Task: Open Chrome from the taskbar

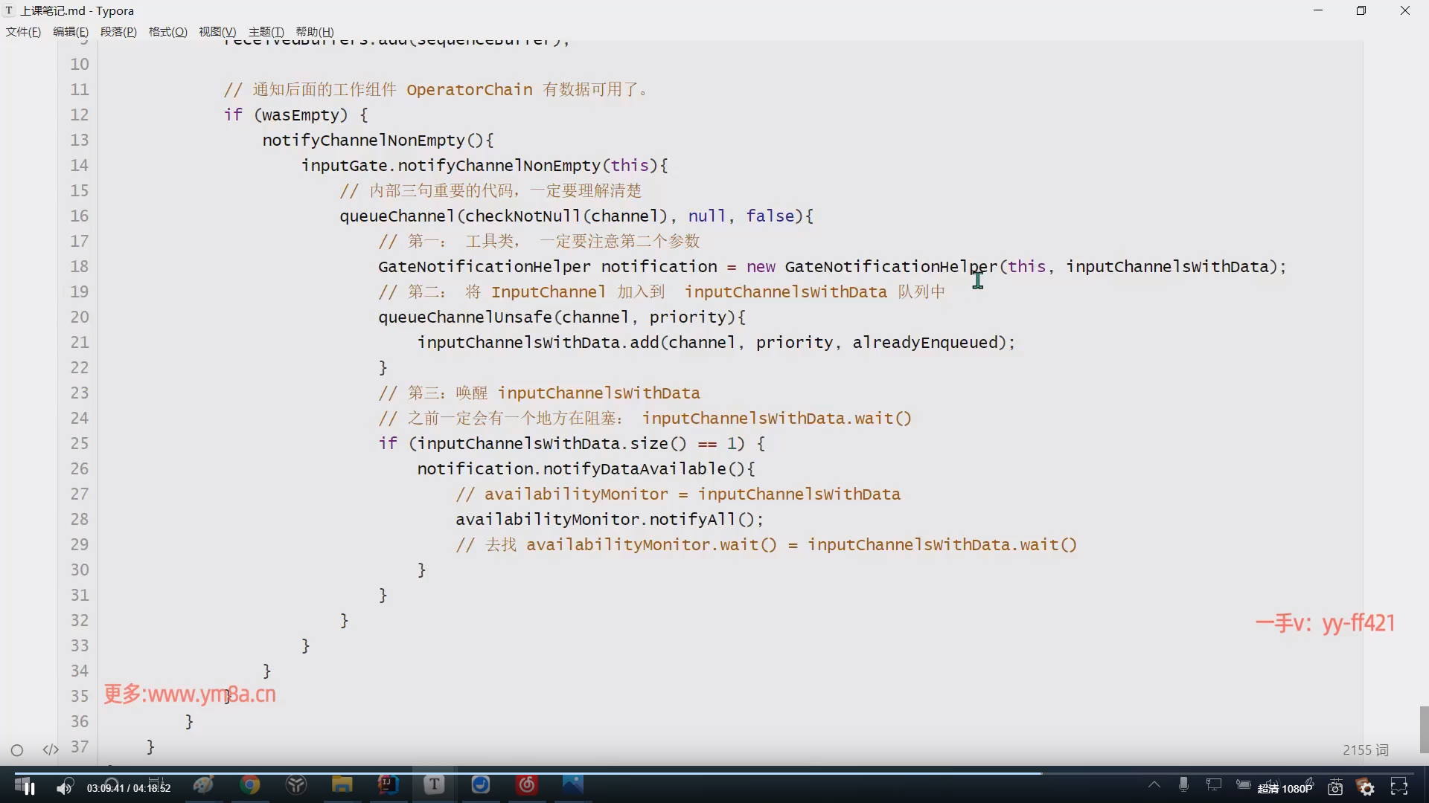Action: click(250, 784)
